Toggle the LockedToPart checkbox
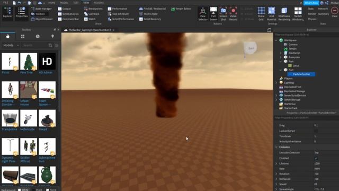The height and width of the screenshot is (191, 339). tap(316, 131)
